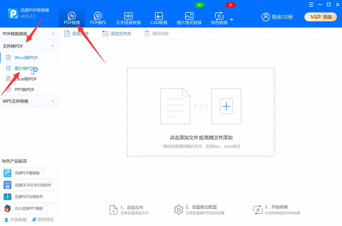Click the step 1 添加文件 icon
This screenshot has width=342, height=226.
(x=113, y=210)
